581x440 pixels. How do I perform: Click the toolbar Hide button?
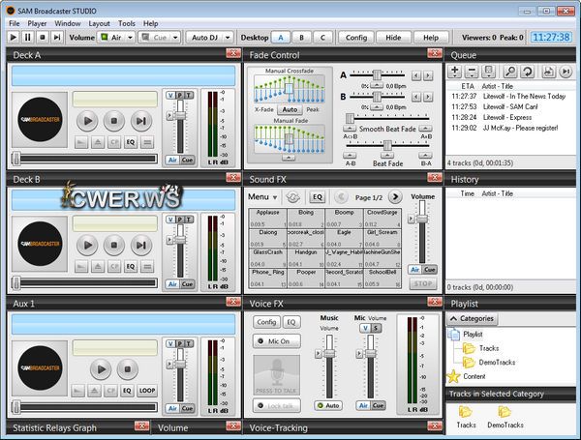393,38
